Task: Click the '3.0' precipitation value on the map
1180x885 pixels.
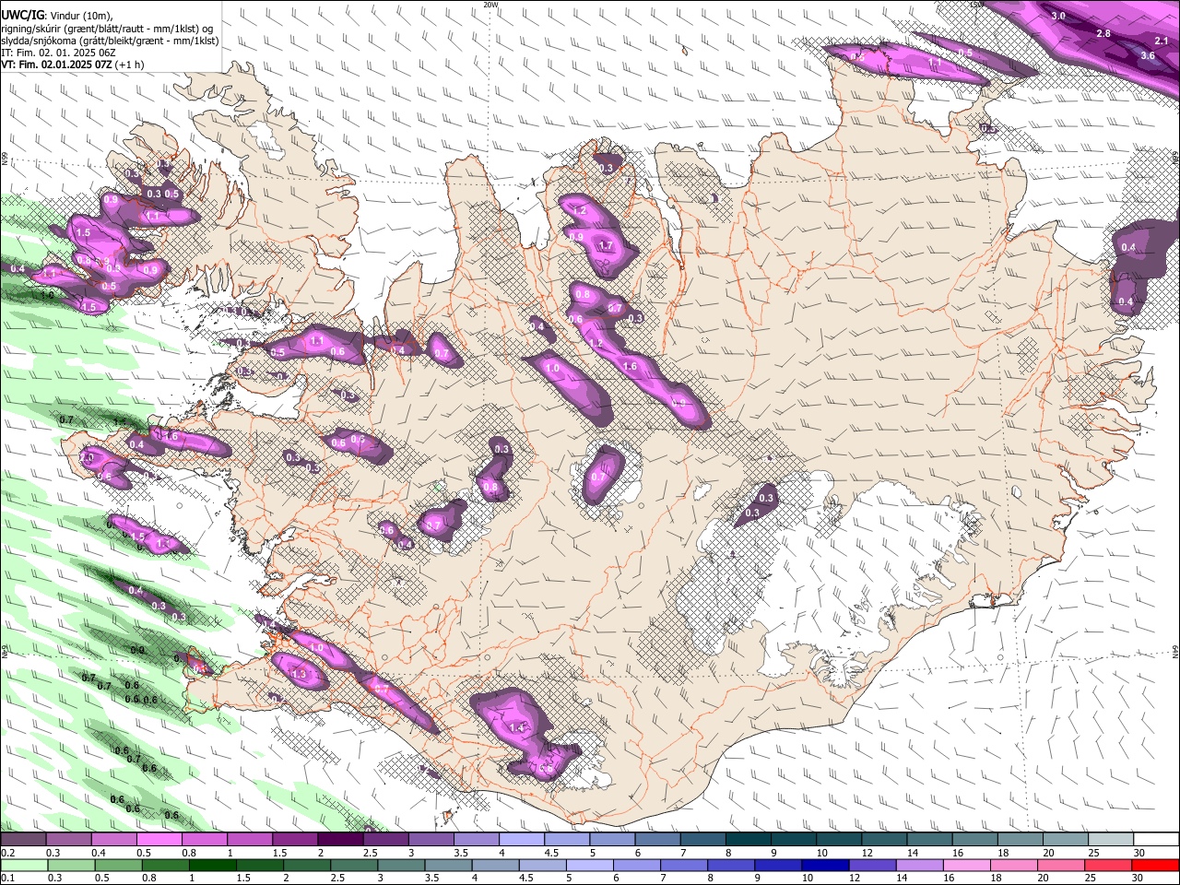Action: (1058, 16)
